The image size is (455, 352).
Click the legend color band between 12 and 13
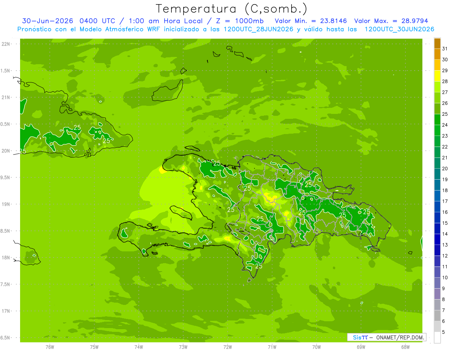click(x=437, y=250)
